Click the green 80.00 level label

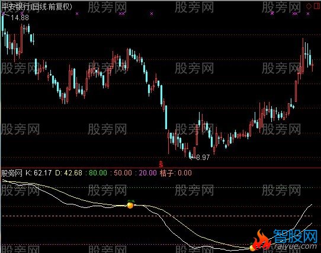click(98, 173)
